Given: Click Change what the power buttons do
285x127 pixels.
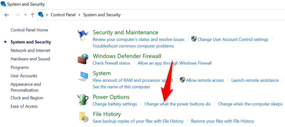Looking at the screenshot, I should click(178, 104).
